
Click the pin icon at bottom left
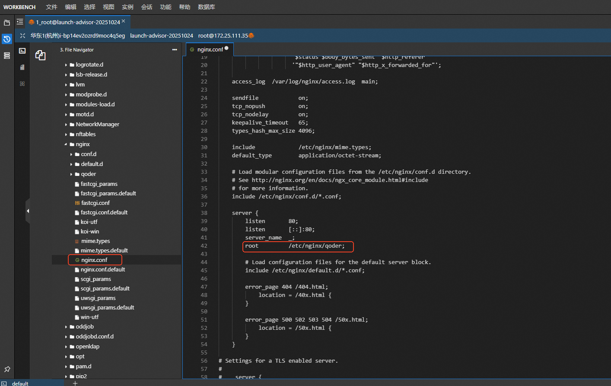7,370
